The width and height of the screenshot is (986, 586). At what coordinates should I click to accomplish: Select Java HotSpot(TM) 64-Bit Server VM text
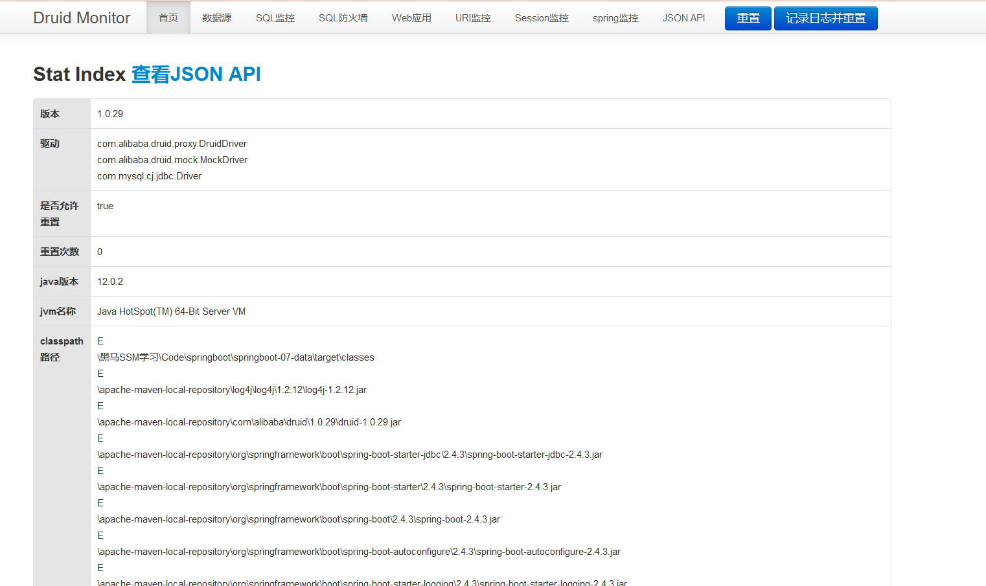[x=171, y=311]
